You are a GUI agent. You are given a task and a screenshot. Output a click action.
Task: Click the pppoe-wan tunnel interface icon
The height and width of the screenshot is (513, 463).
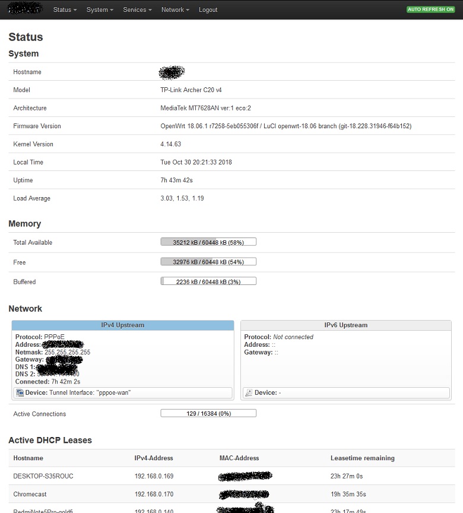(20, 392)
